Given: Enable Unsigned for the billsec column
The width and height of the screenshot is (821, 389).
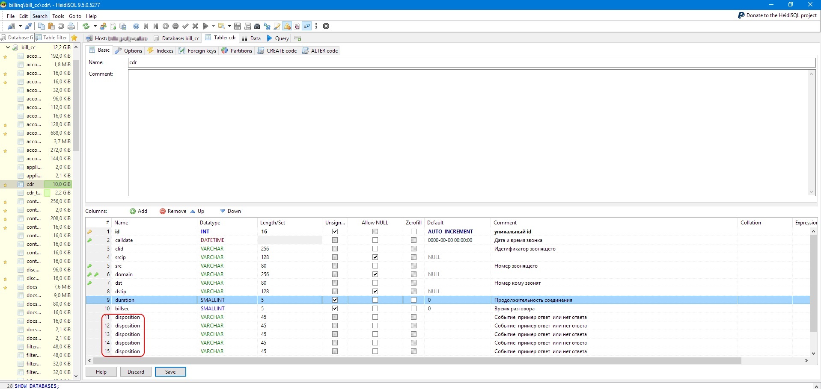Looking at the screenshot, I should pyautogui.click(x=335, y=308).
